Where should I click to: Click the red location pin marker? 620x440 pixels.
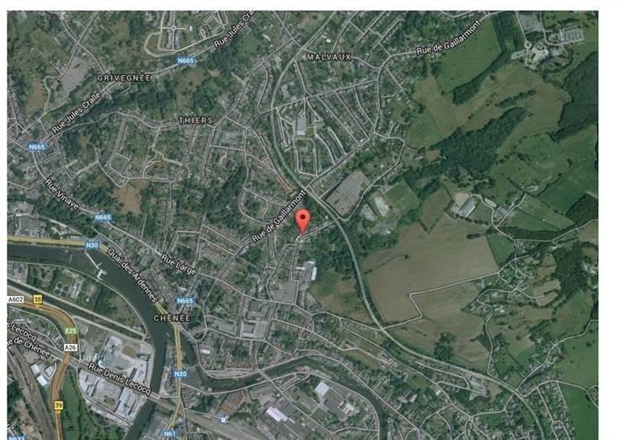[x=303, y=222]
